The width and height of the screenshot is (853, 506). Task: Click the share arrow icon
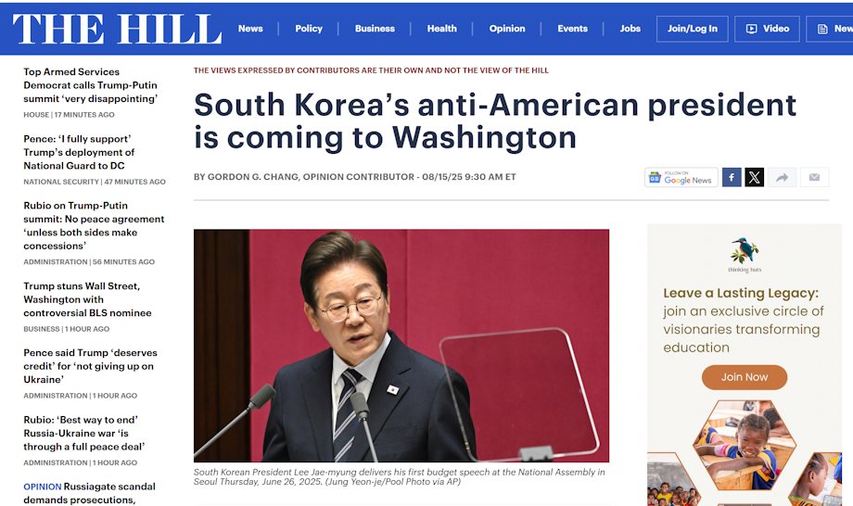(x=782, y=177)
